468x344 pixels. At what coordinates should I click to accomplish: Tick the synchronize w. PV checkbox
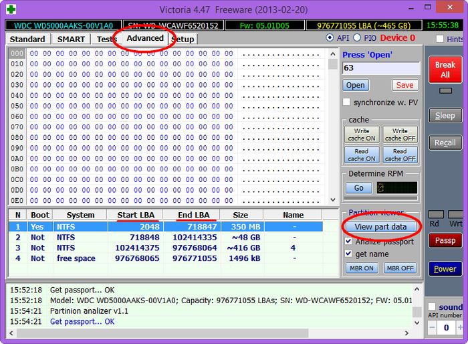346,102
